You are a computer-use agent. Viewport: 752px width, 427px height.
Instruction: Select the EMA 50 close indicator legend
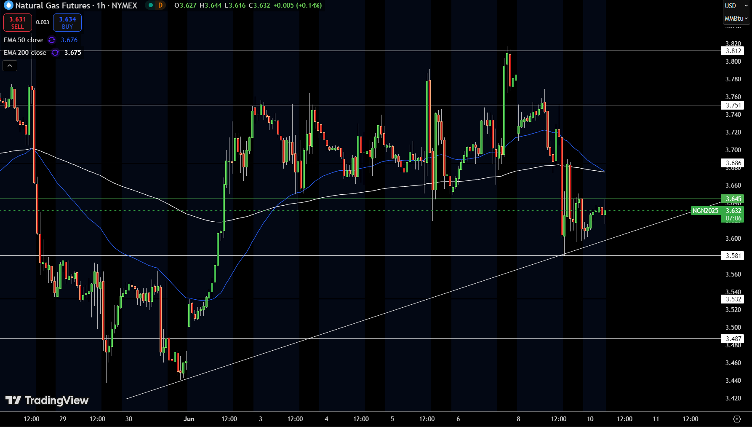point(23,40)
